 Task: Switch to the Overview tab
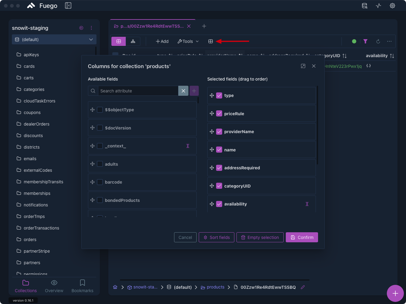pos(54,286)
